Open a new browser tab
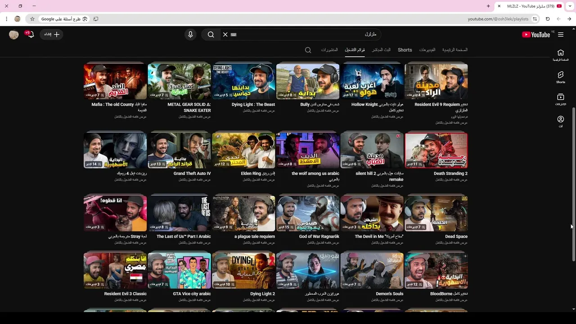Viewport: 576px width, 324px height. (x=488, y=6)
